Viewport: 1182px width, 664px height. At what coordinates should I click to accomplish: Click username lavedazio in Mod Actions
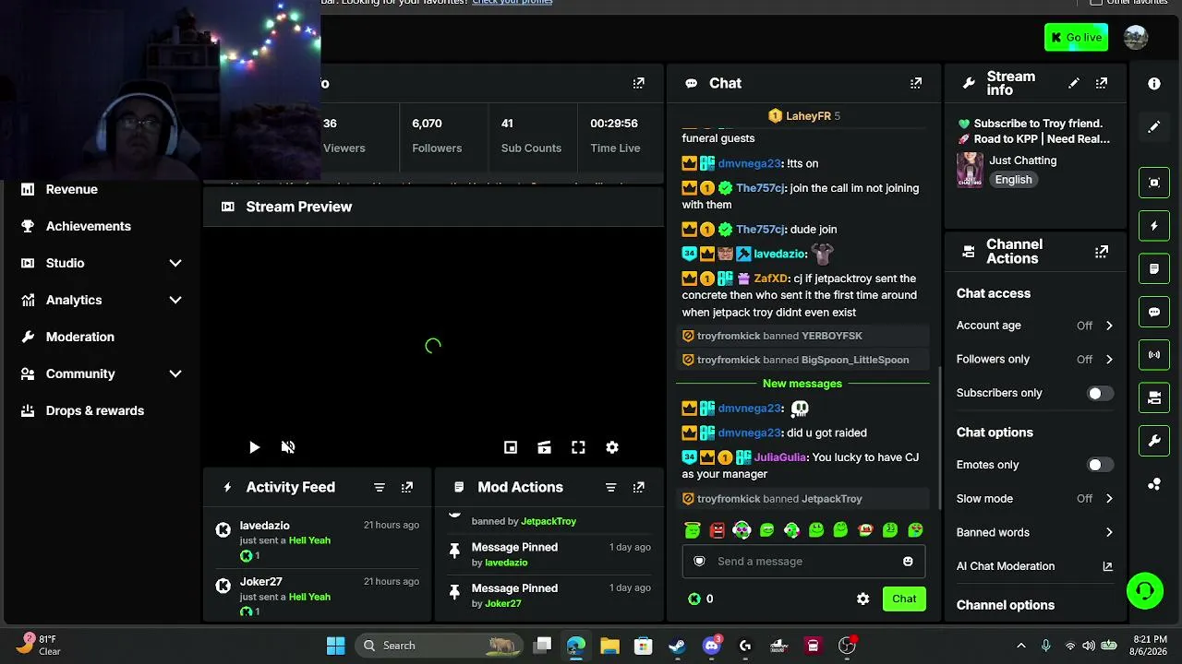[x=506, y=563]
